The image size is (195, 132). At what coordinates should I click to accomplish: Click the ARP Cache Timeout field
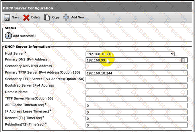pos(136,106)
